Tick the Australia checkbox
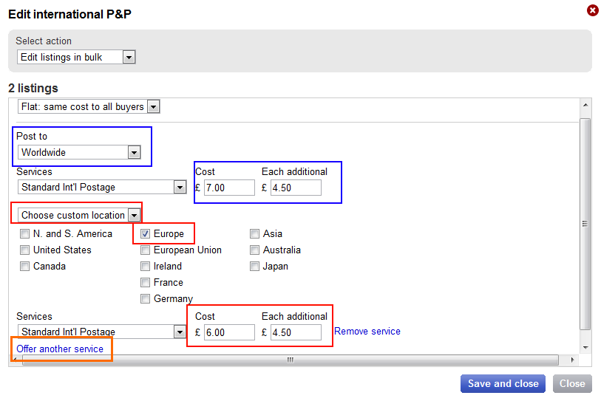The height and width of the screenshot is (401, 601). [x=255, y=250]
